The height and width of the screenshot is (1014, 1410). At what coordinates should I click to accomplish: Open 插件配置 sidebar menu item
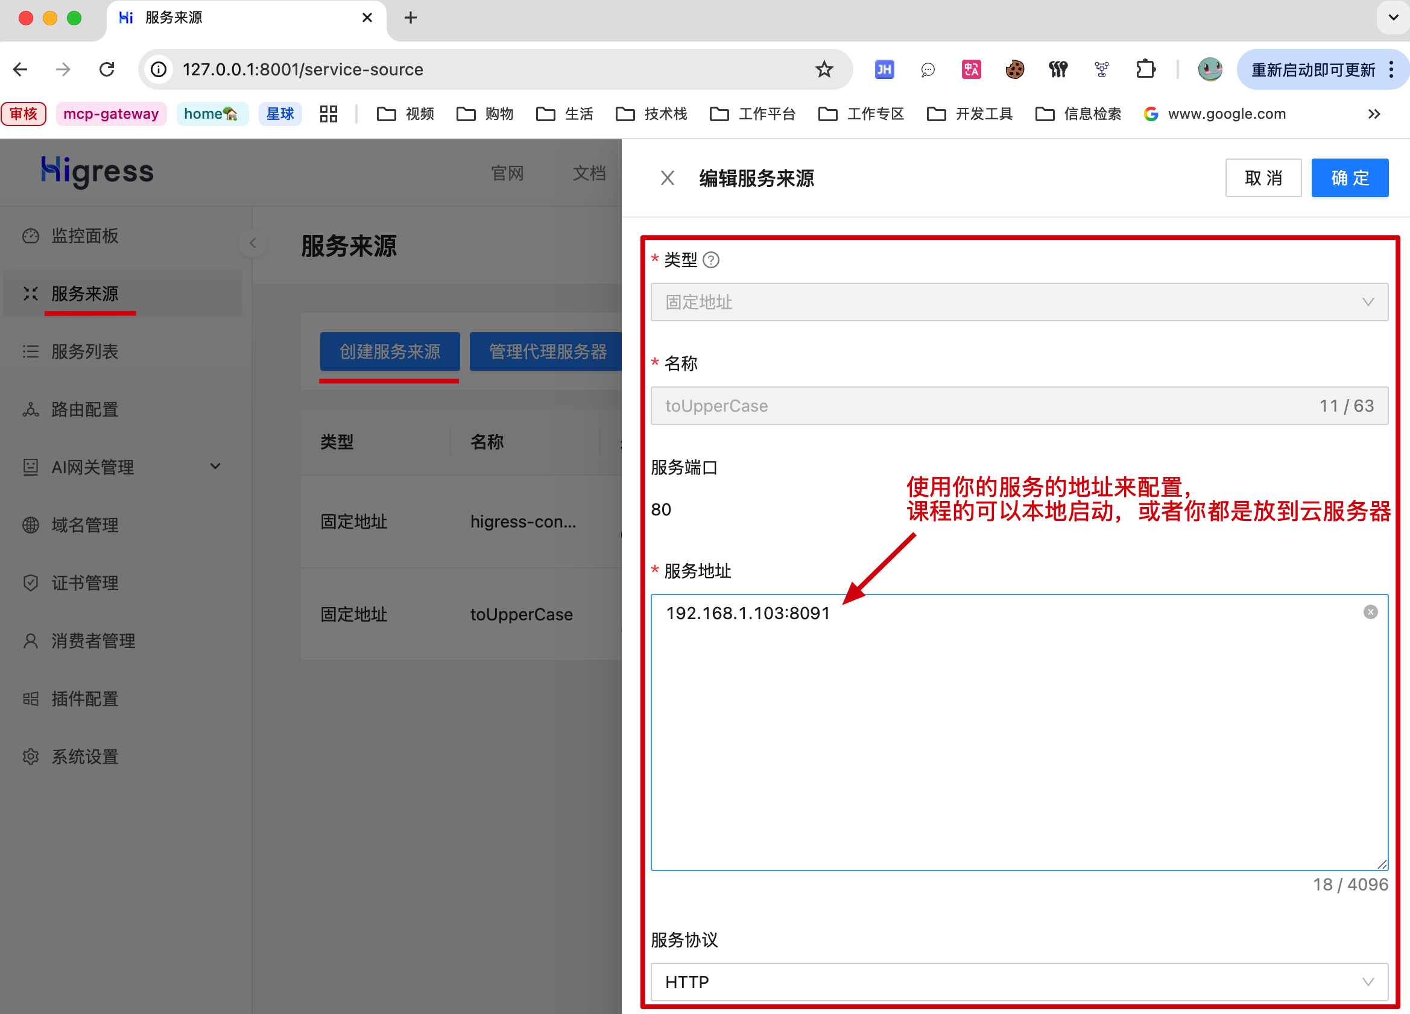(84, 698)
